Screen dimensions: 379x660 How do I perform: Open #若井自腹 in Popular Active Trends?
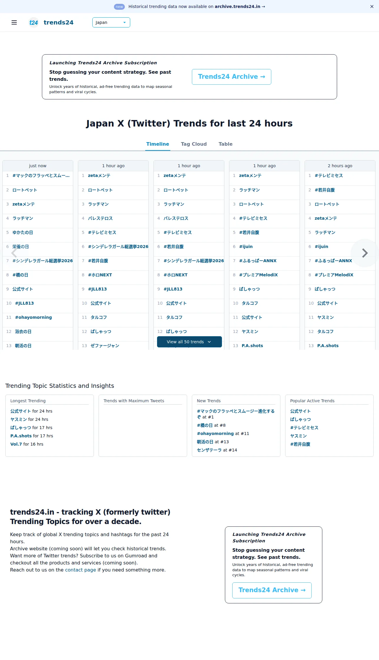click(300, 444)
